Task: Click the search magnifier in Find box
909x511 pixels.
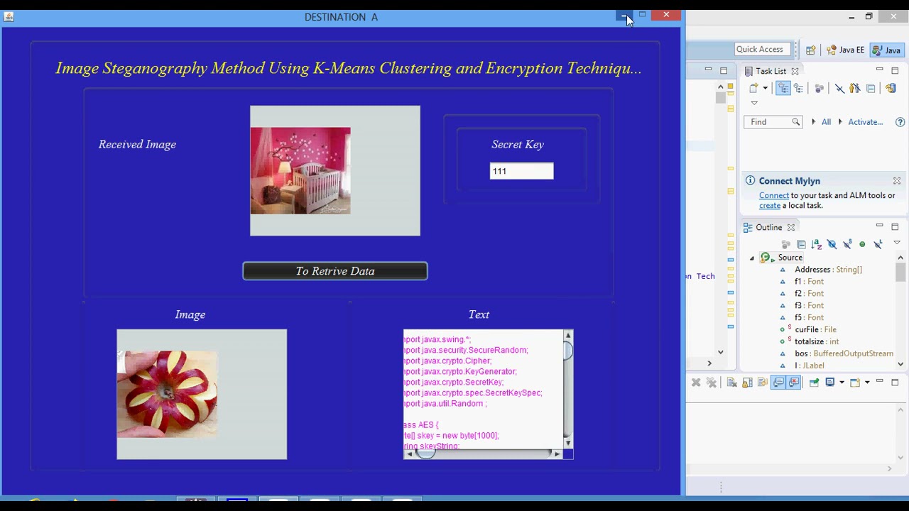Action: [x=796, y=122]
